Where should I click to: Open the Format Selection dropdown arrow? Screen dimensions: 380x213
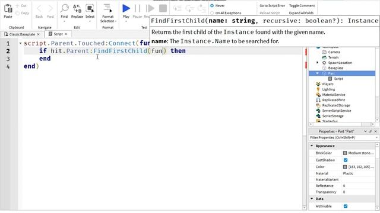coord(116,21)
